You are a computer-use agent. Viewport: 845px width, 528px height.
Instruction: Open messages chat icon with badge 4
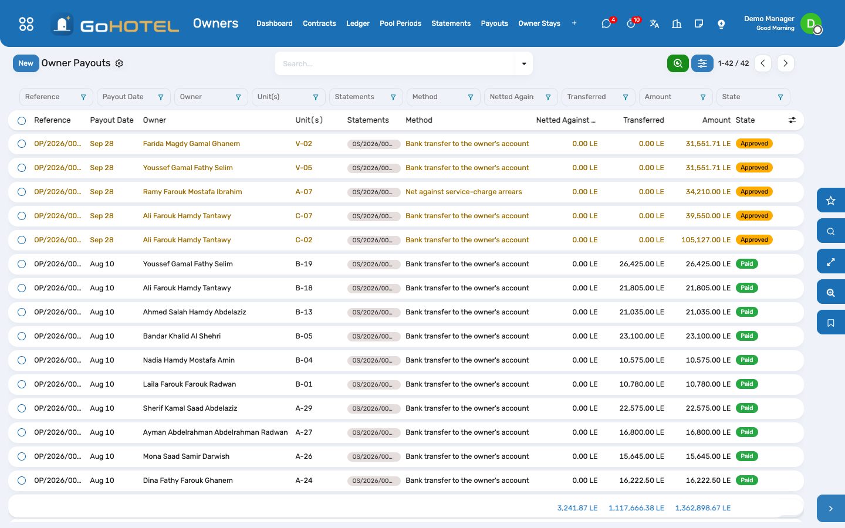click(607, 23)
